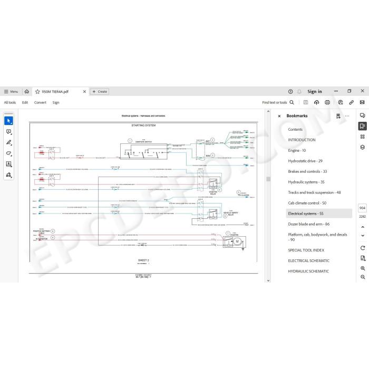Click the Print icon
Image resolution: width=369 pixels, height=369 pixels.
(x=327, y=102)
